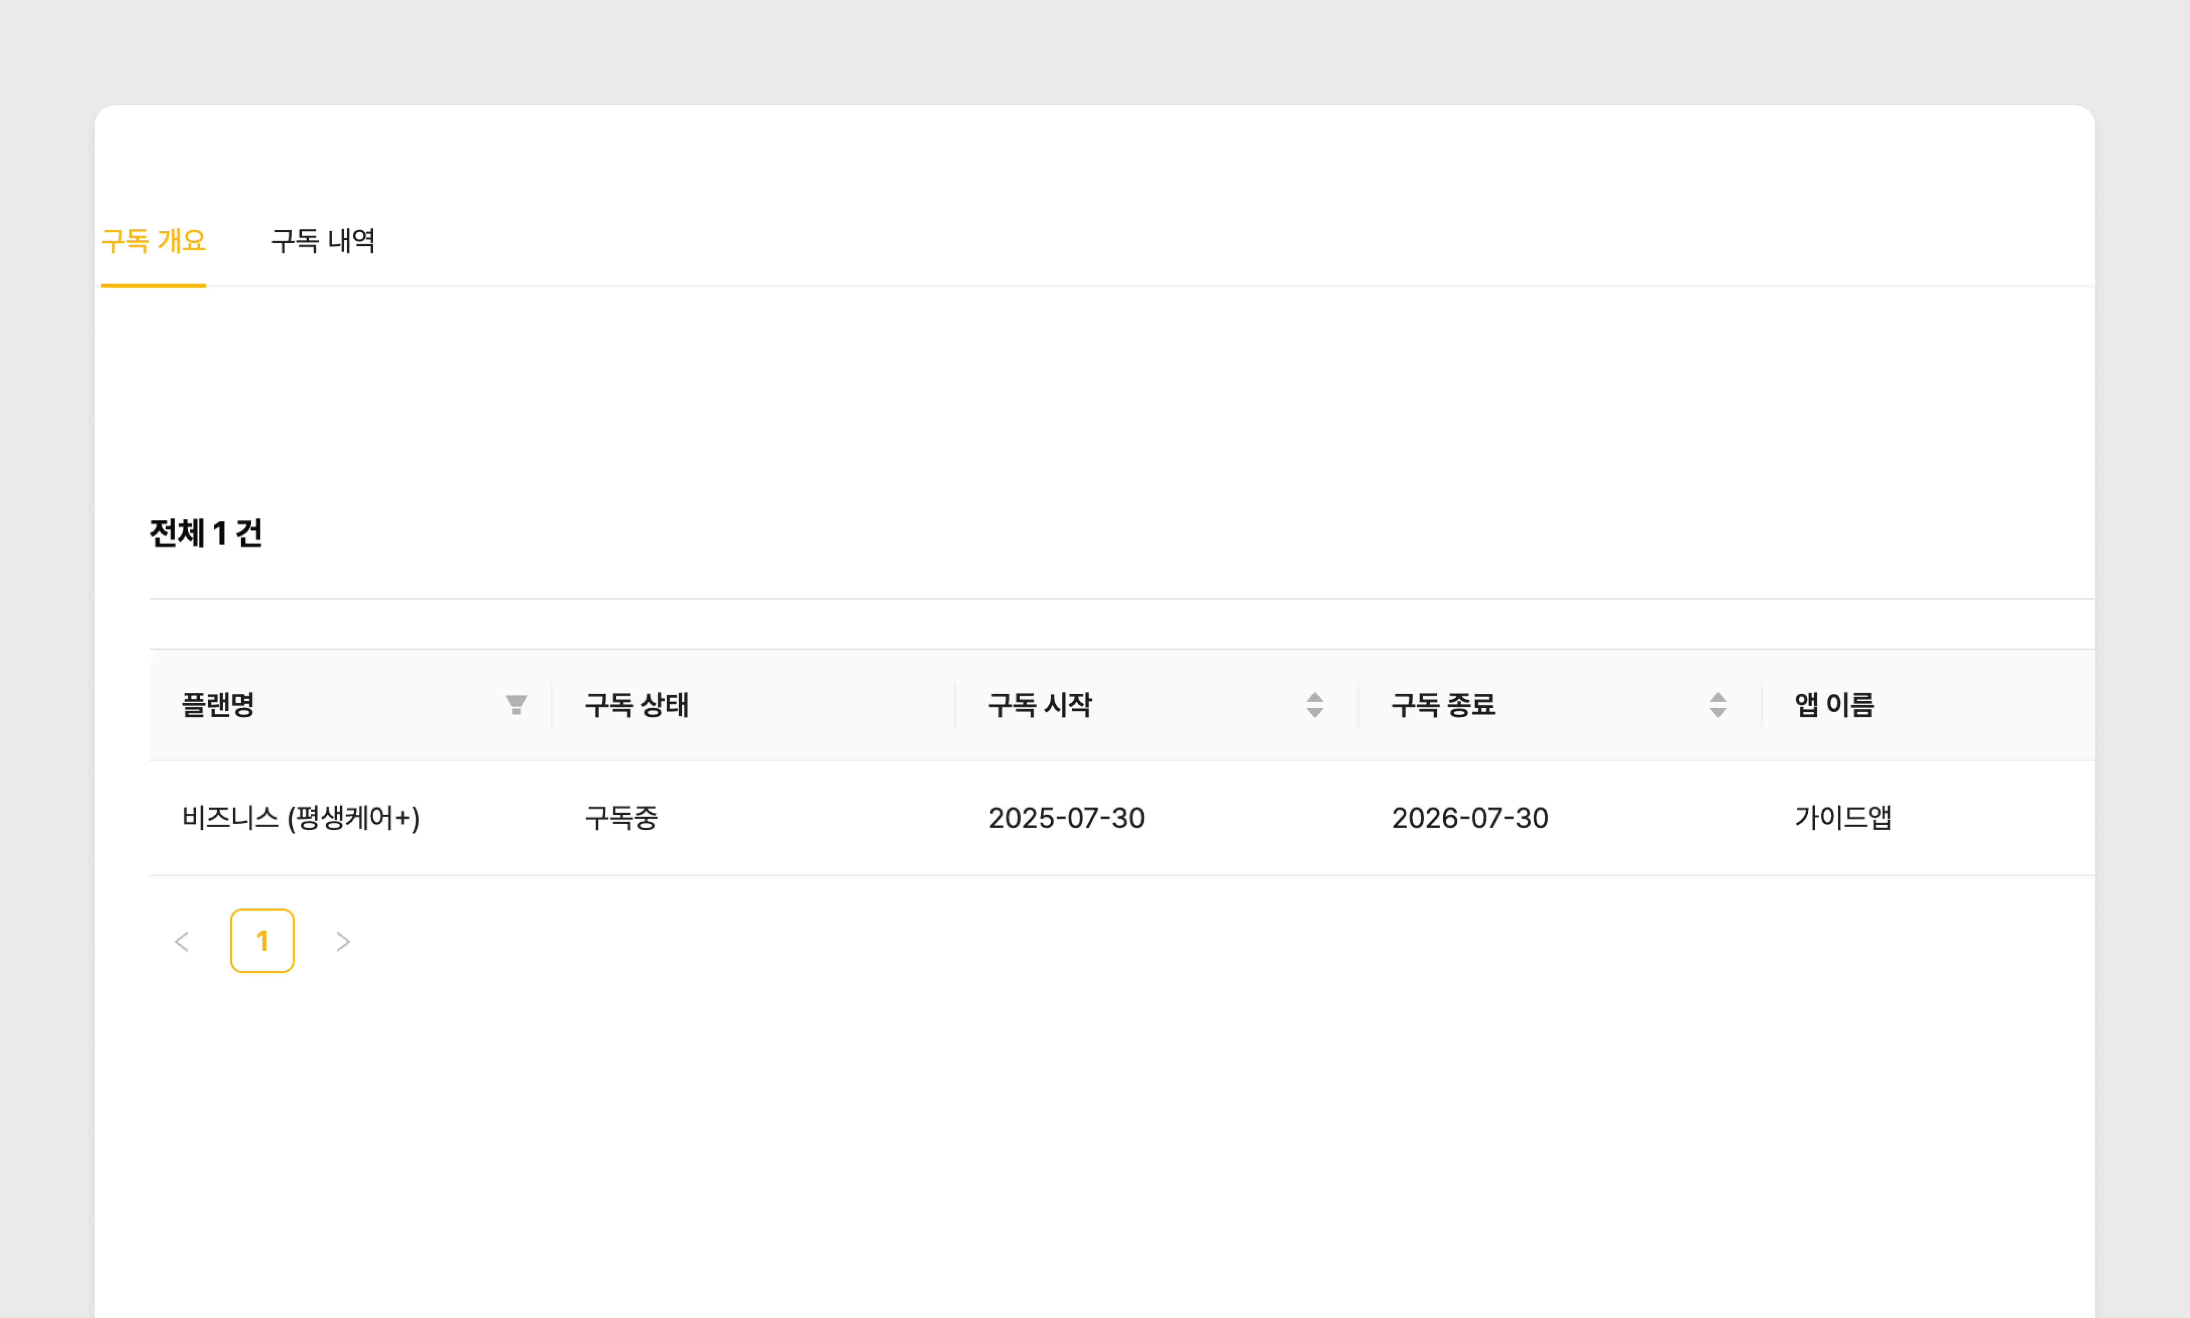This screenshot has width=2190, height=1318.
Task: Switch to the 구독 내역 tab
Action: coord(323,241)
